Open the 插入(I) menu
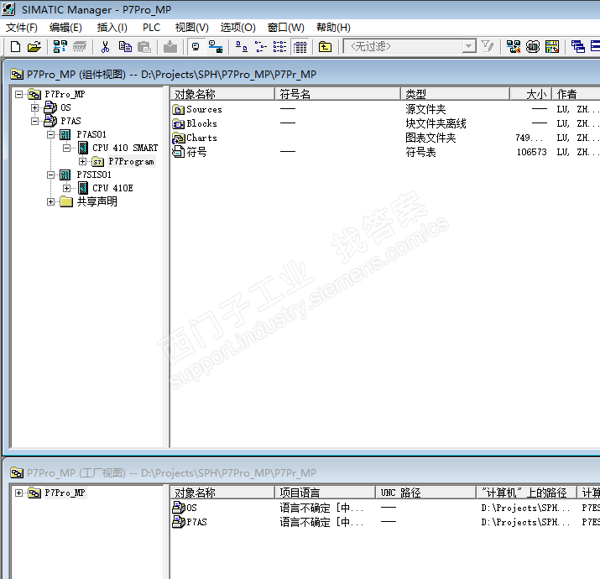The height and width of the screenshot is (579, 600). point(112,28)
